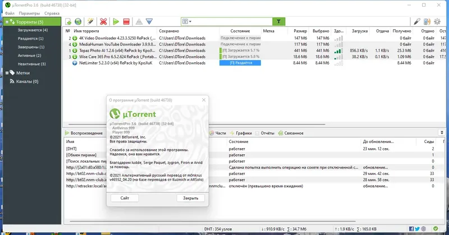Click the blue Раздаётся status bar
This screenshot has width=449, height=235.
[x=240, y=63]
